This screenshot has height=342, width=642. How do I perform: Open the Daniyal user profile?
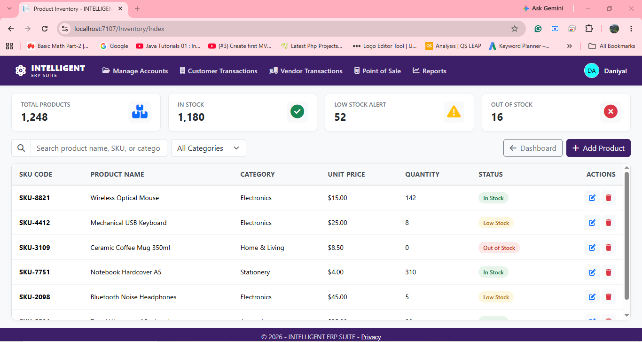tap(605, 71)
